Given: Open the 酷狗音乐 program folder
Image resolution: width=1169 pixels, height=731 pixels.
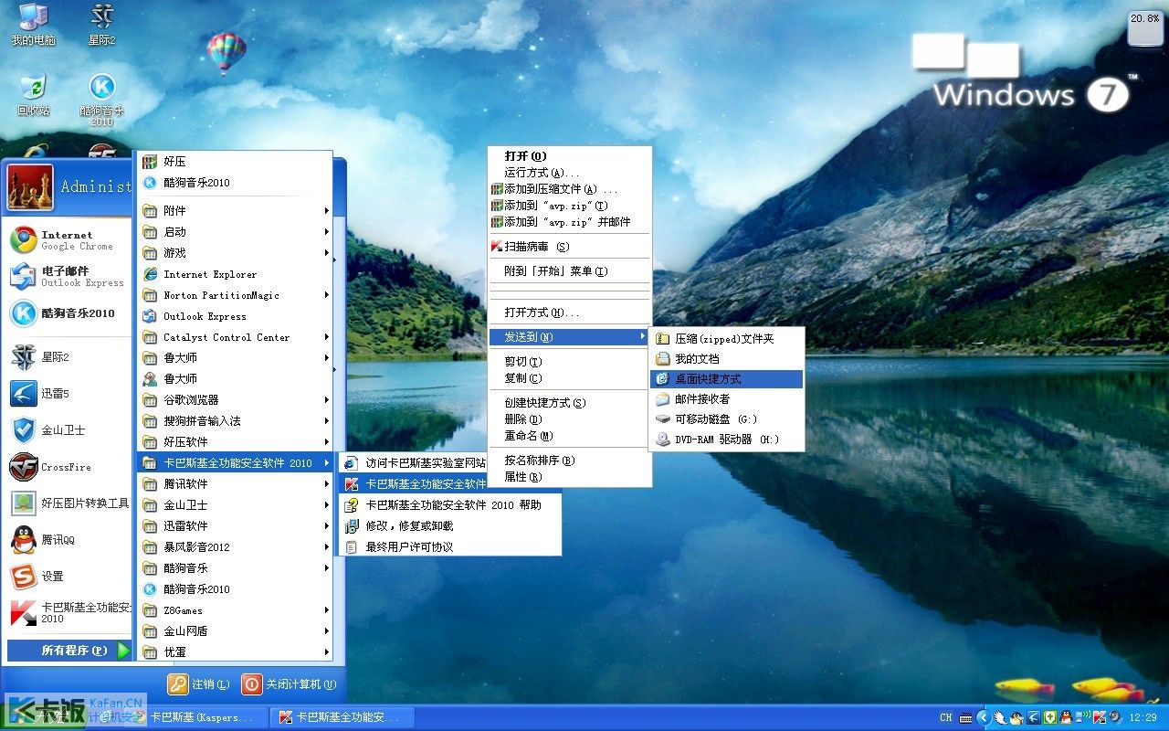Looking at the screenshot, I should 235,568.
